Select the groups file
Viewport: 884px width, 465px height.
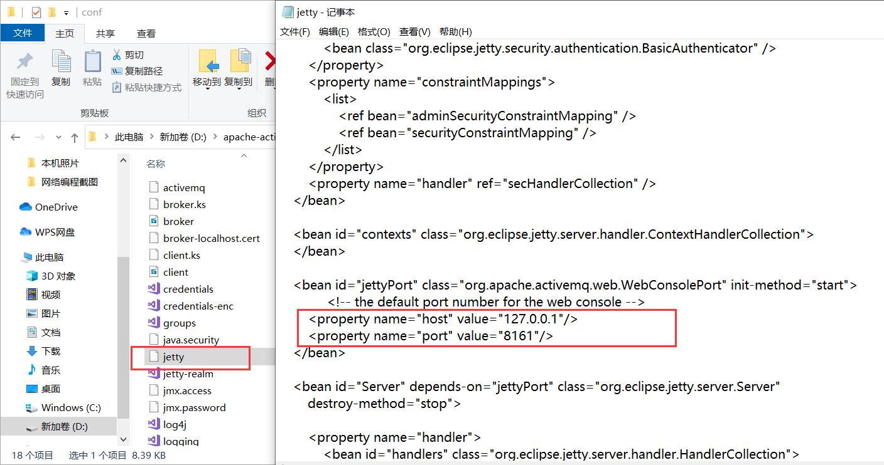pos(173,323)
